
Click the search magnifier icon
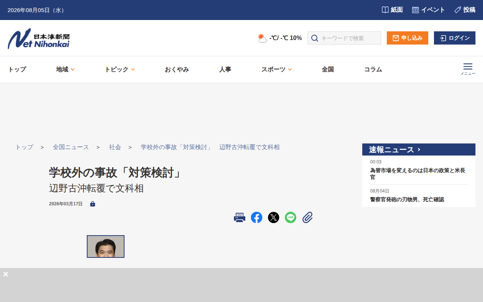coord(315,38)
